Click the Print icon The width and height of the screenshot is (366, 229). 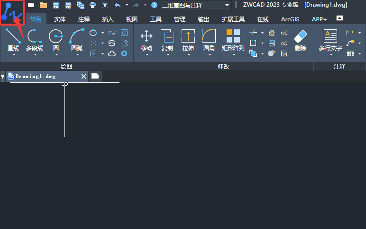point(92,5)
